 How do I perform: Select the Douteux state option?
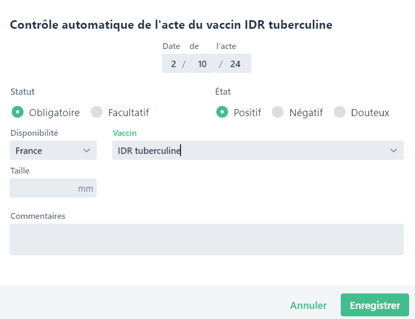click(340, 112)
